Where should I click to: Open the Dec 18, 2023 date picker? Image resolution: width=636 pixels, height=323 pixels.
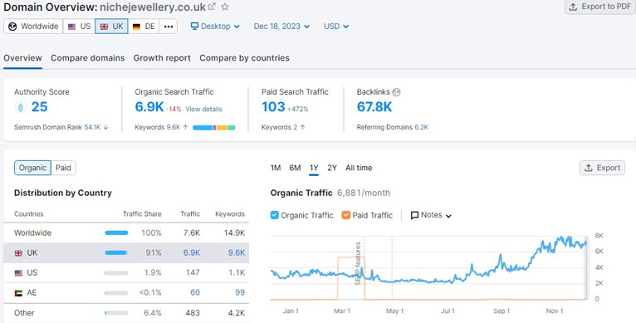281,27
